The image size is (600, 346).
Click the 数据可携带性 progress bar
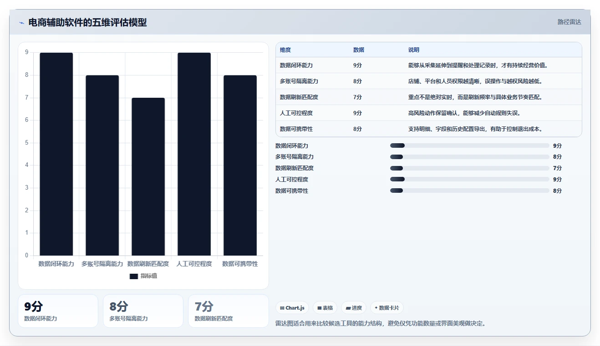(x=470, y=191)
